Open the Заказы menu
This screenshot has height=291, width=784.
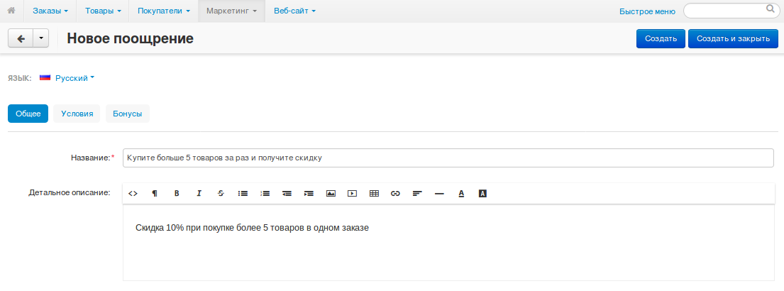click(50, 11)
